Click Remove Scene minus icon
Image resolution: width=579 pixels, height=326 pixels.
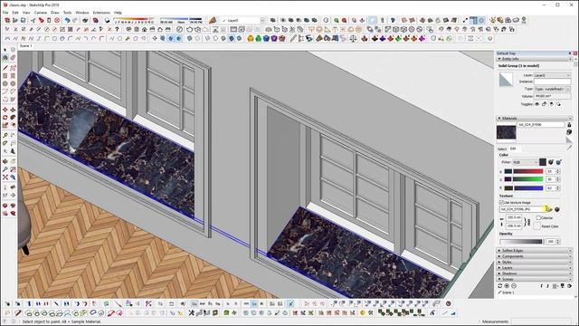pos(514,286)
